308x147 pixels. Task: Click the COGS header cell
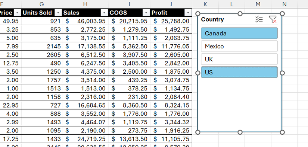point(129,13)
